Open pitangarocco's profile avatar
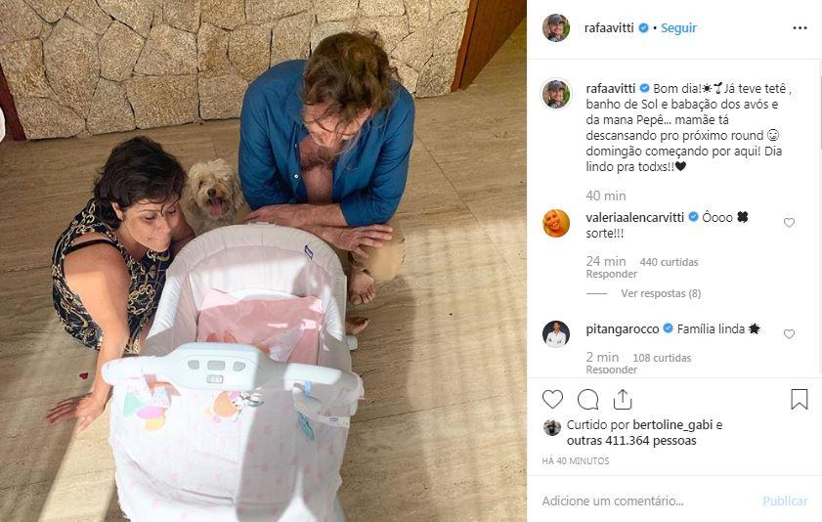Viewport: 822px width, 522px height. pyautogui.click(x=556, y=334)
